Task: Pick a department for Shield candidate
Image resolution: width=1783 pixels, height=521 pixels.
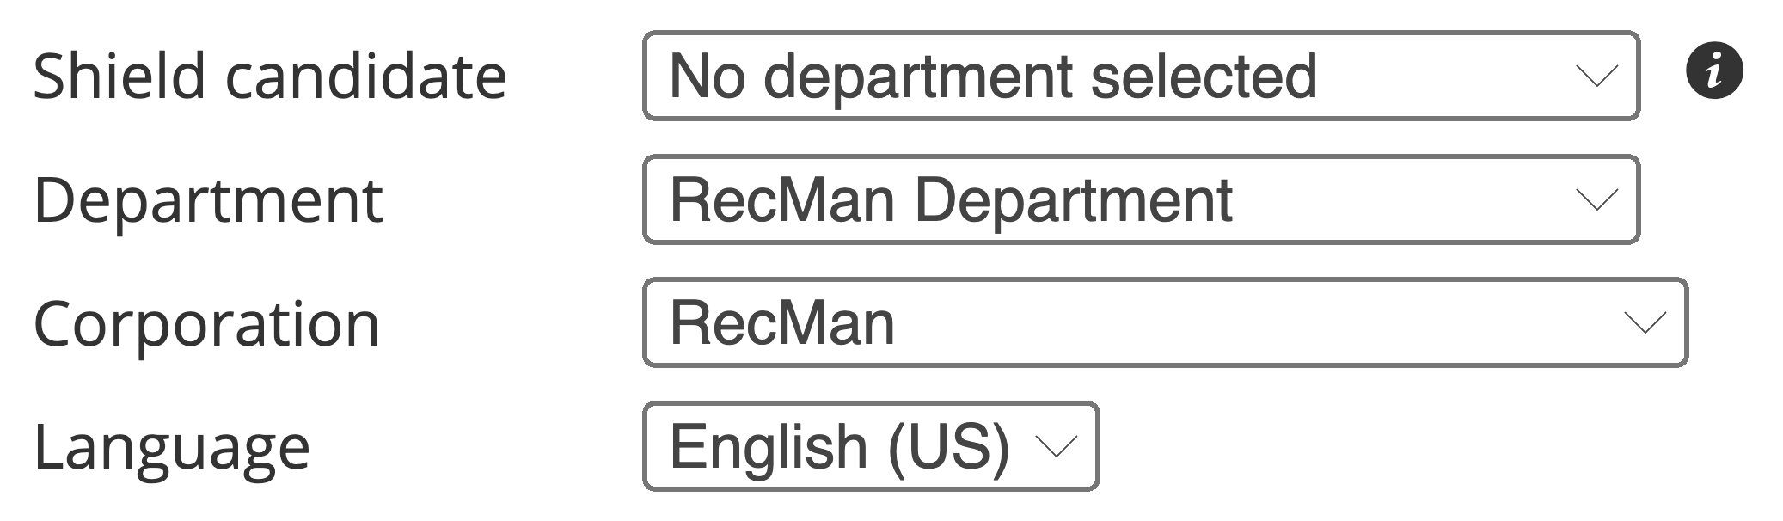Action: 1141,77
